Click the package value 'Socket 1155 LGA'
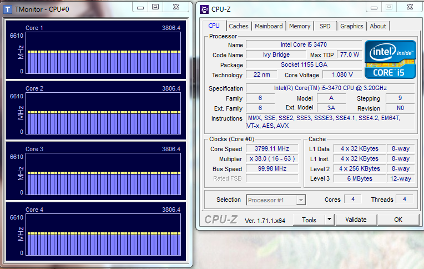This screenshot has height=269, width=424. [x=304, y=64]
